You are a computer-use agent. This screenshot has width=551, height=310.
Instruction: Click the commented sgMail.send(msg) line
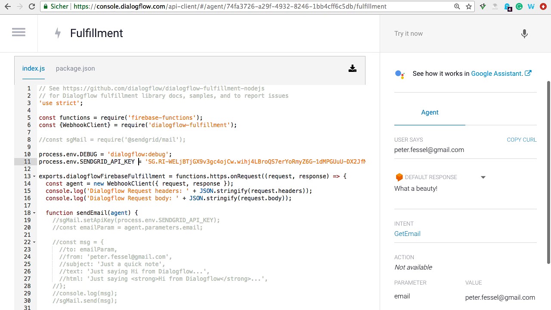[85, 301]
